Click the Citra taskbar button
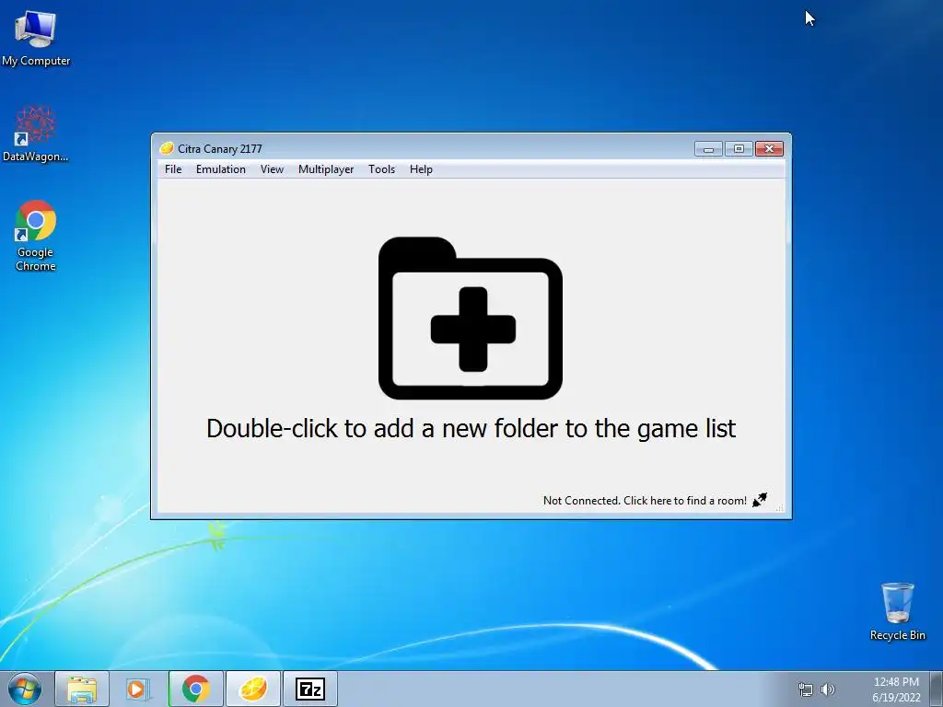The width and height of the screenshot is (943, 707). pos(253,689)
